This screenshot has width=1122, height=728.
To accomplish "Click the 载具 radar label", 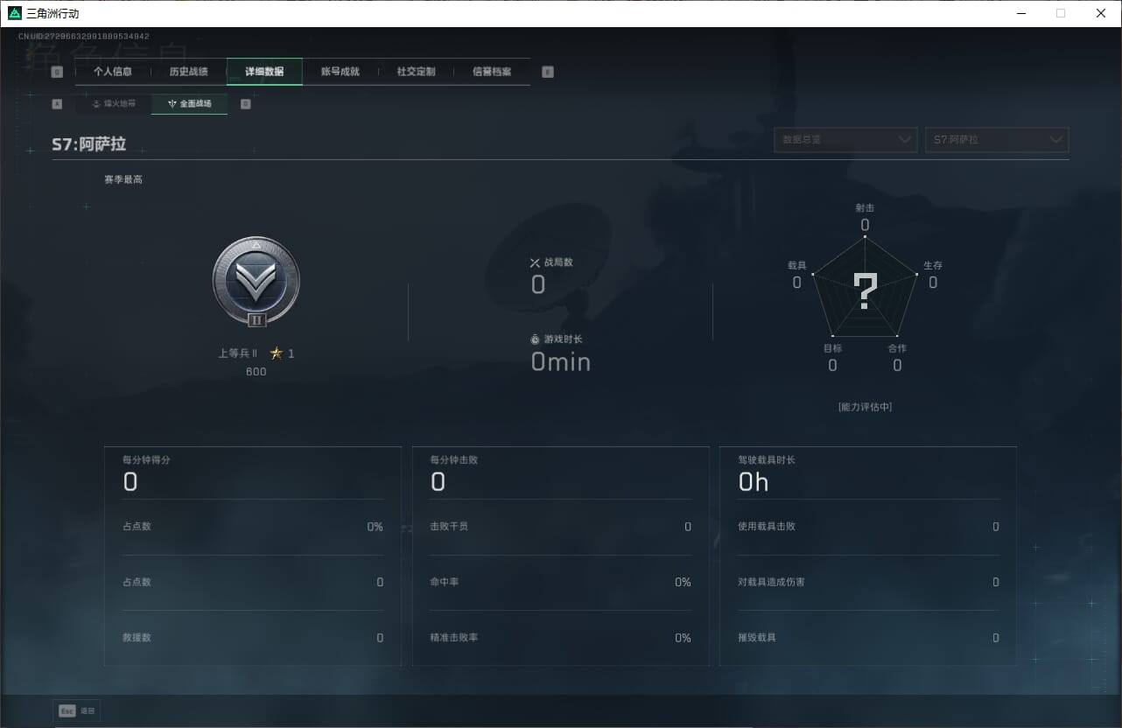I will [797, 265].
